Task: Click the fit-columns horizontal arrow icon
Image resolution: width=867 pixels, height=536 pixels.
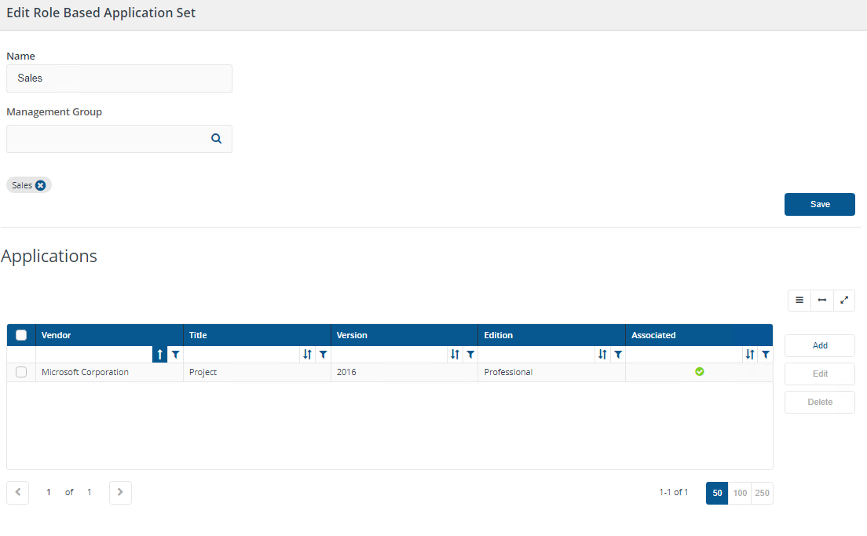Action: click(821, 301)
